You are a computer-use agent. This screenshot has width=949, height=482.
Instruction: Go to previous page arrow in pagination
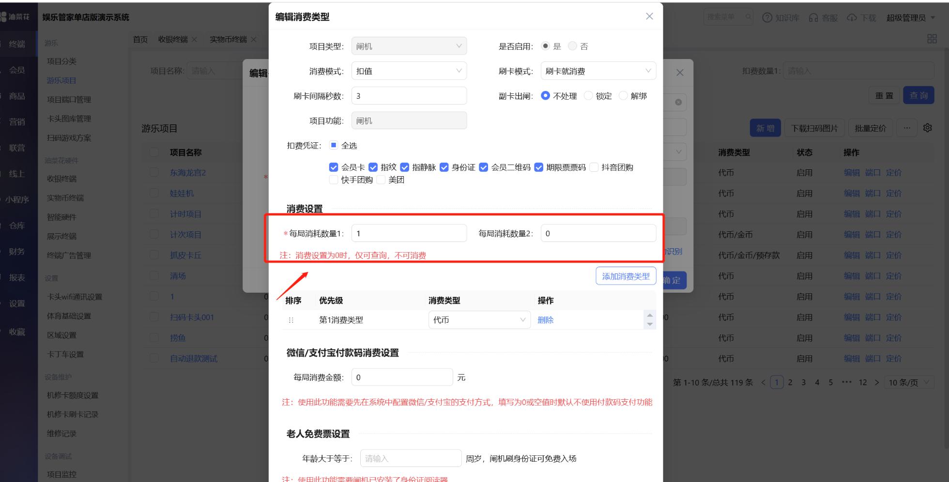pyautogui.click(x=764, y=382)
